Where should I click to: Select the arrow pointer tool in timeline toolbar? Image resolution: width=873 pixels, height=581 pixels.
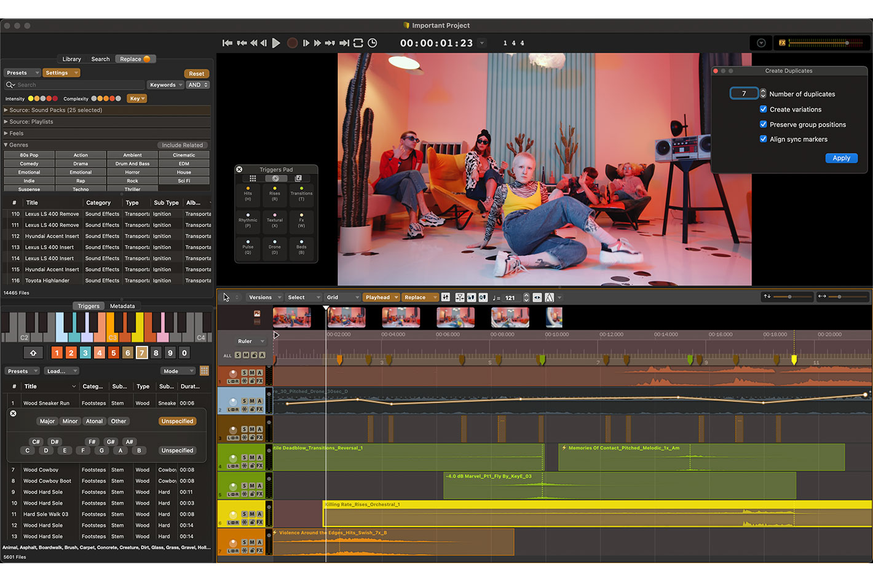click(226, 297)
